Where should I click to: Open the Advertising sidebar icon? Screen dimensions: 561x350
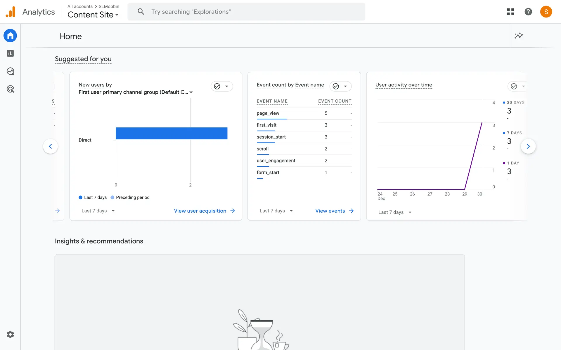10,89
